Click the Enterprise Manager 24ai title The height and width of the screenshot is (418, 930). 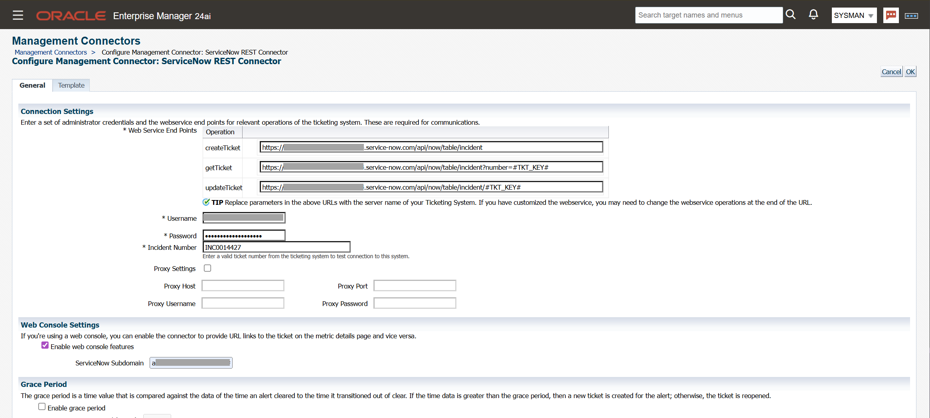pyautogui.click(x=162, y=16)
